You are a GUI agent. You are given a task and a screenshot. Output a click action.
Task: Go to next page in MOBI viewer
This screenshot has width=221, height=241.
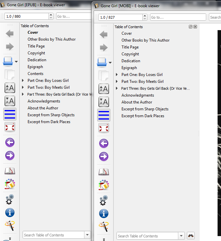[104, 157]
